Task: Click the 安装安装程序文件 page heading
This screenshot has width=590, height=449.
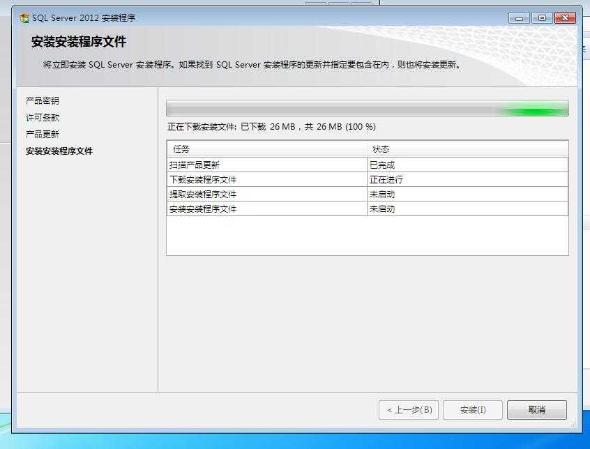Action: pos(79,42)
